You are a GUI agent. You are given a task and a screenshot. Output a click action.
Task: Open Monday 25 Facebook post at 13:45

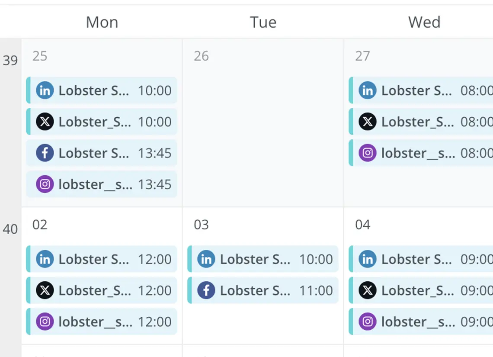pos(102,153)
